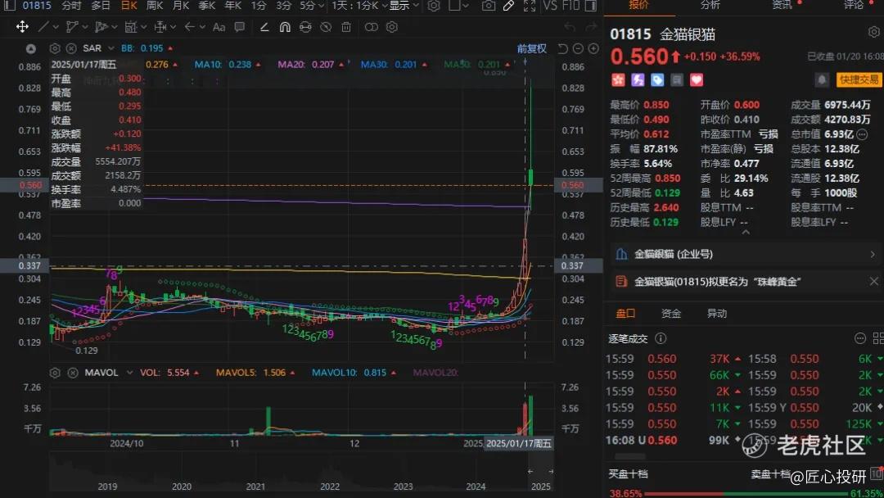Open drawing toolbar settings gear
The height and width of the screenshot is (498, 884).
pos(392,26)
